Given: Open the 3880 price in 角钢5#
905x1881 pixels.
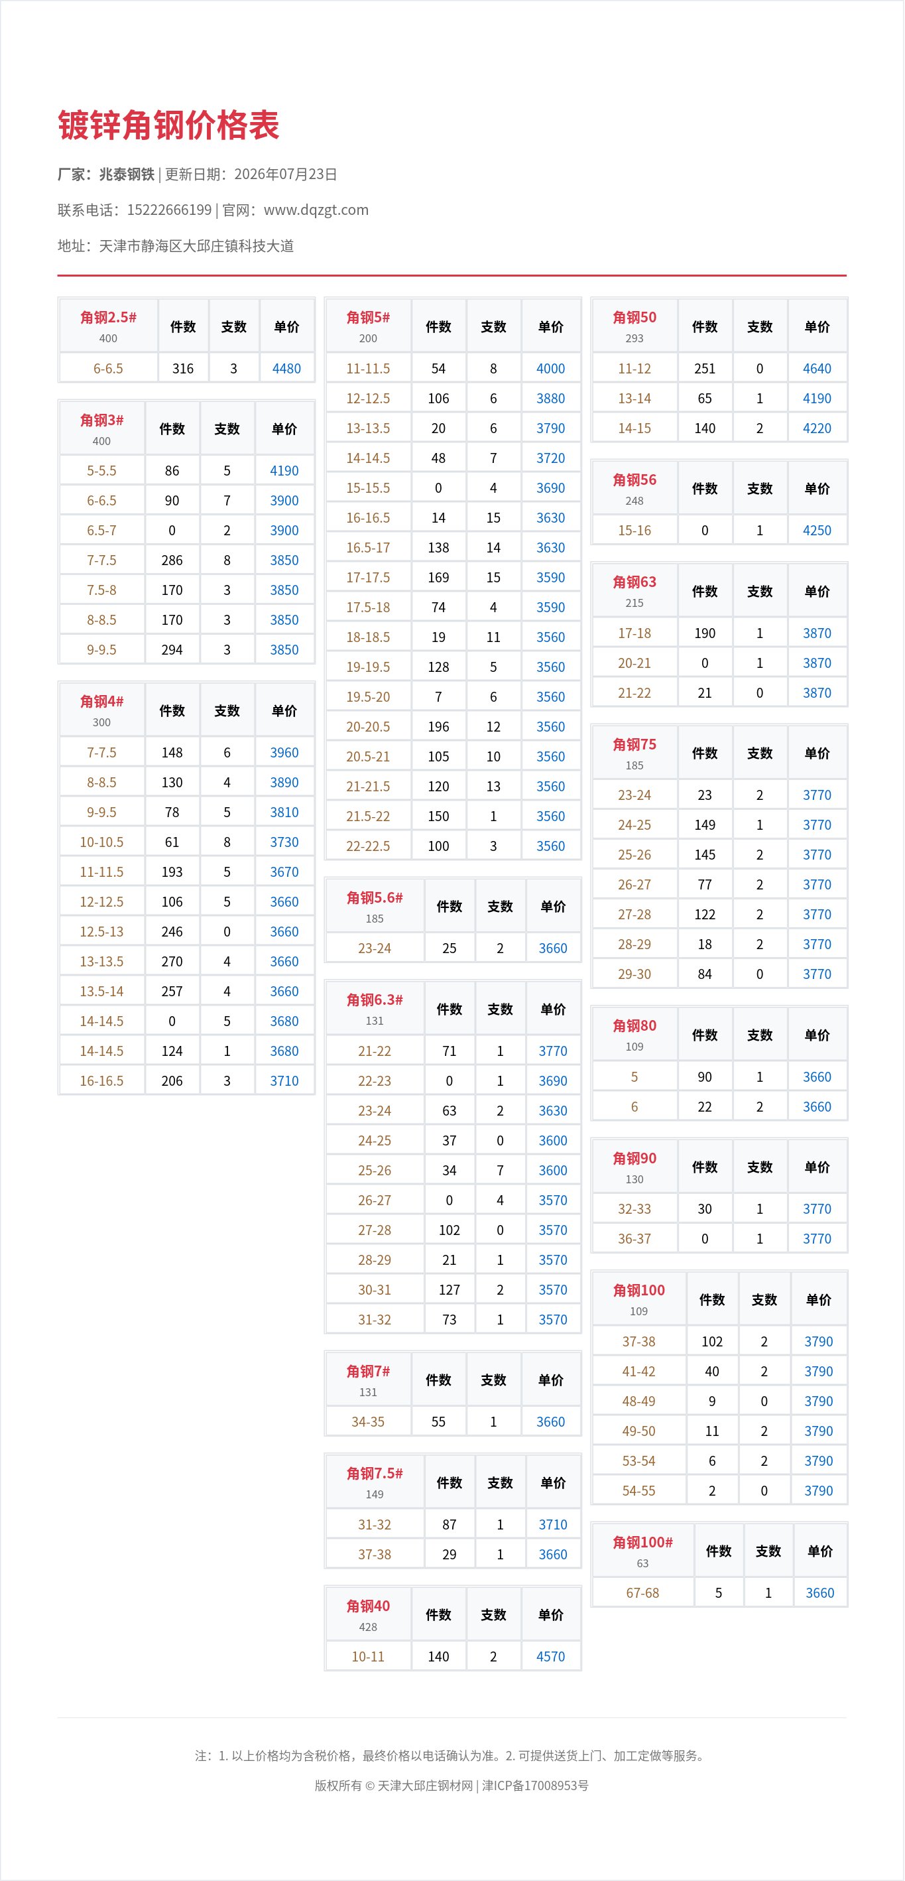Looking at the screenshot, I should 551,398.
